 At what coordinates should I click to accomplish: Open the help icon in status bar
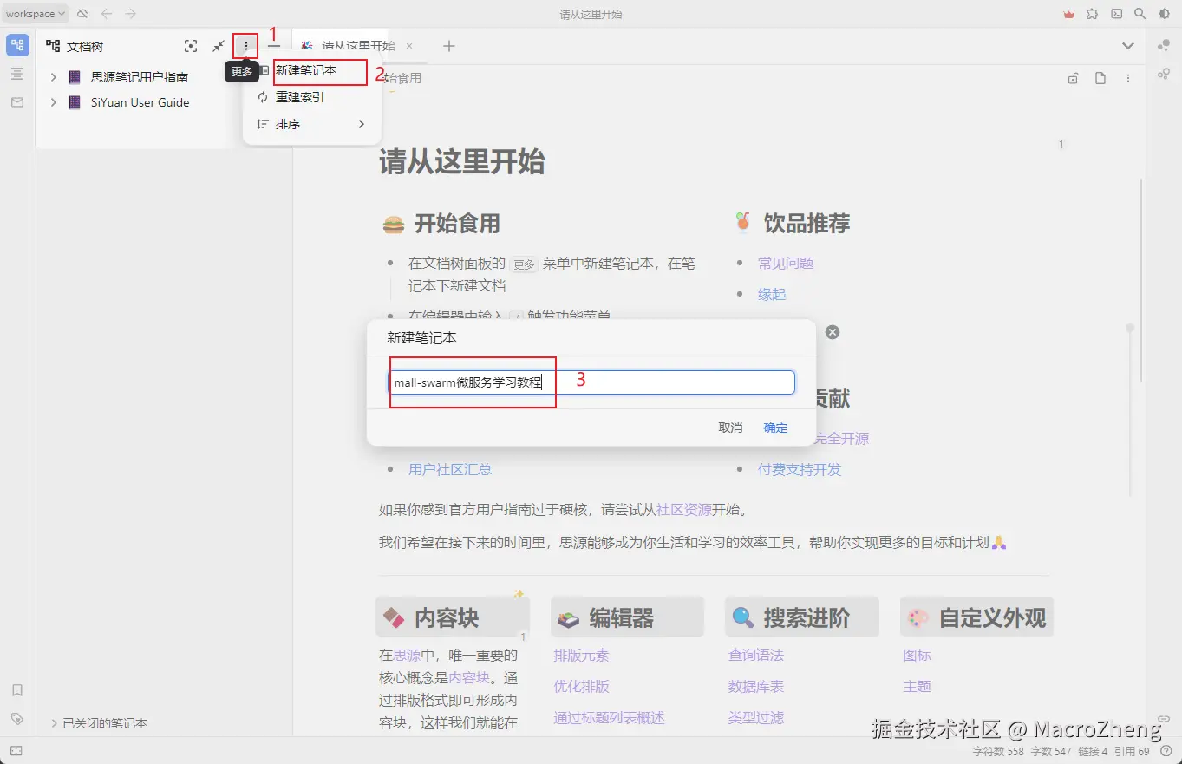[1166, 751]
